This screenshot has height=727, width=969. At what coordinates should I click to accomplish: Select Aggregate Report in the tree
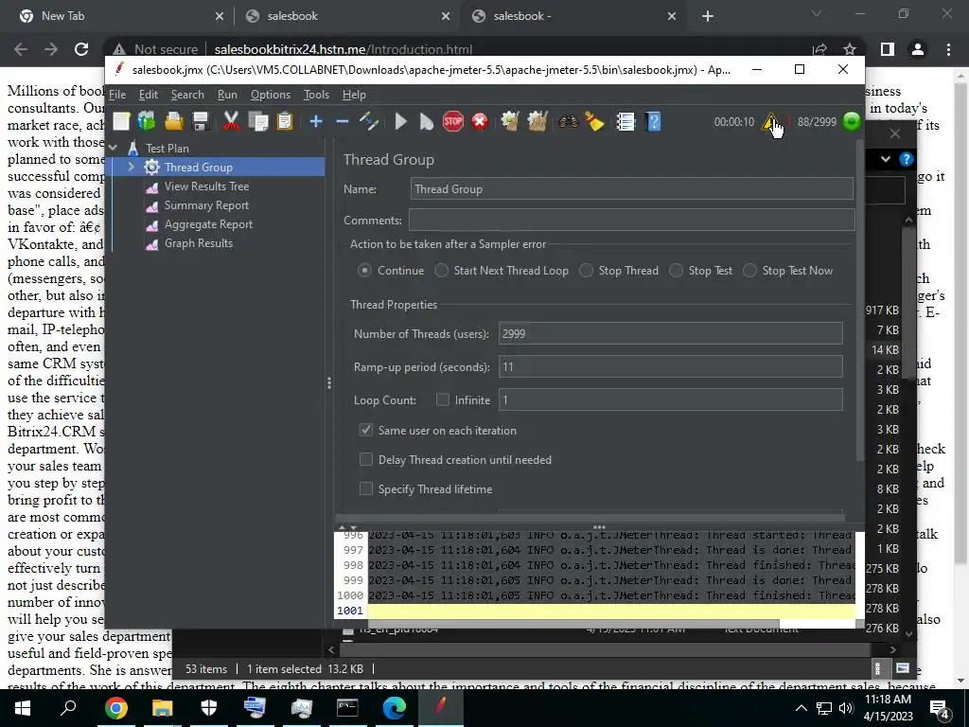pos(208,224)
